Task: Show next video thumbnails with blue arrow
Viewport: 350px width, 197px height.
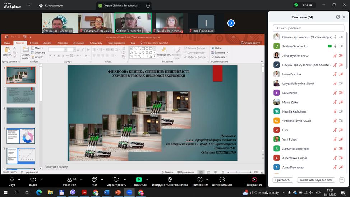Action: pos(231,23)
